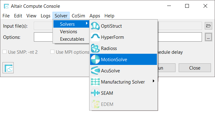This screenshot has height=114, width=215.
Task: Open the Logs menu
Action: coord(45,16)
